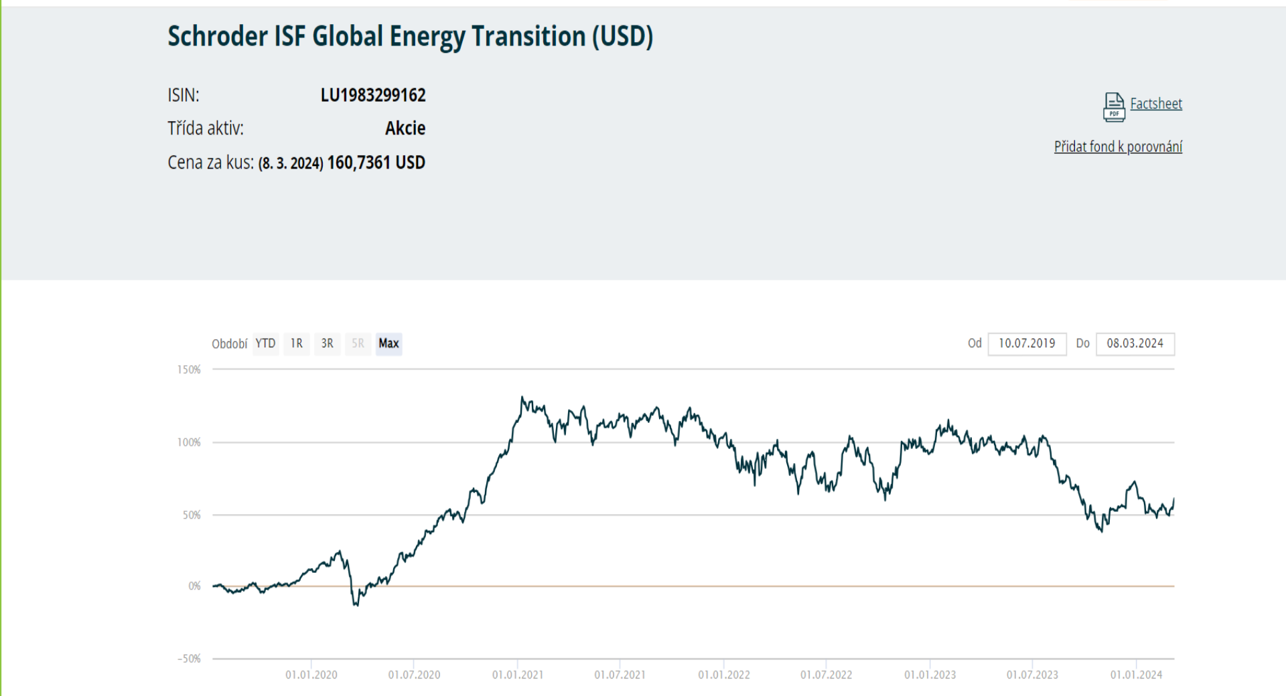Click the 01.01.2024 axis label

coord(1136,675)
